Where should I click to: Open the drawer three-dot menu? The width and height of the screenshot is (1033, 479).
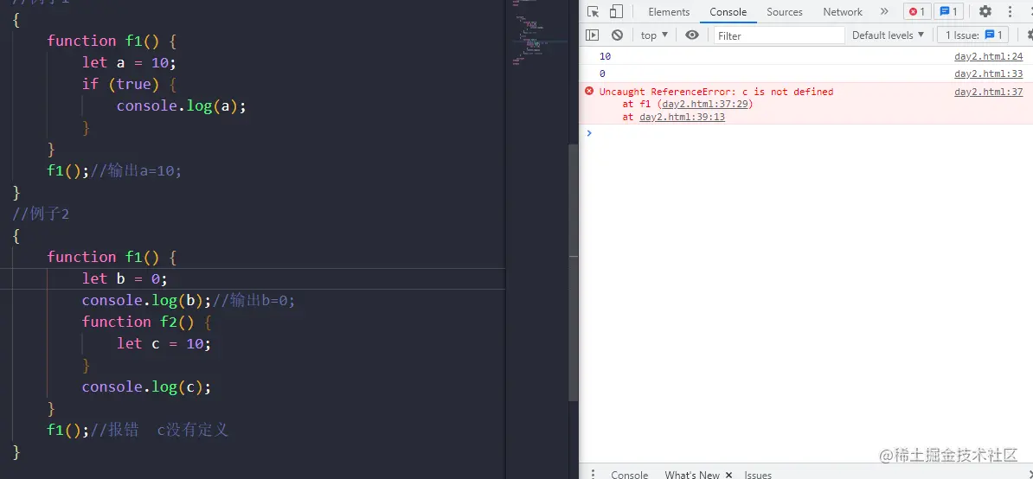click(x=593, y=474)
